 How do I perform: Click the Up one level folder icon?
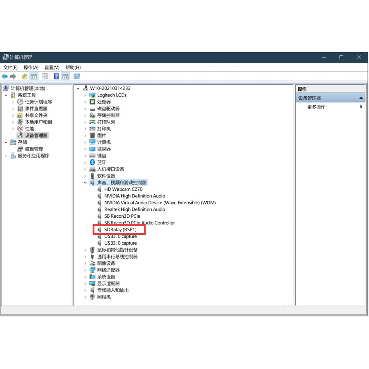click(25, 77)
